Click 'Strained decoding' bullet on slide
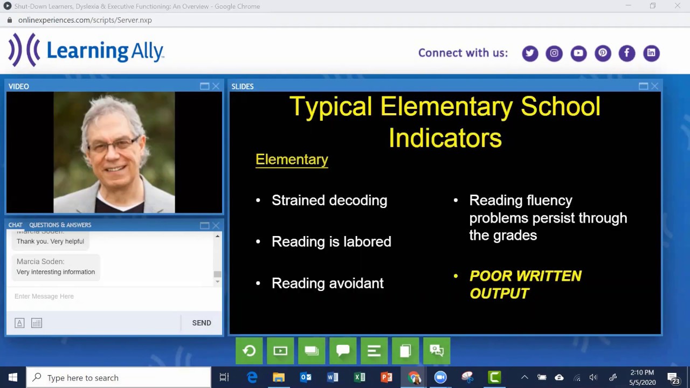This screenshot has width=690, height=388. (x=329, y=200)
